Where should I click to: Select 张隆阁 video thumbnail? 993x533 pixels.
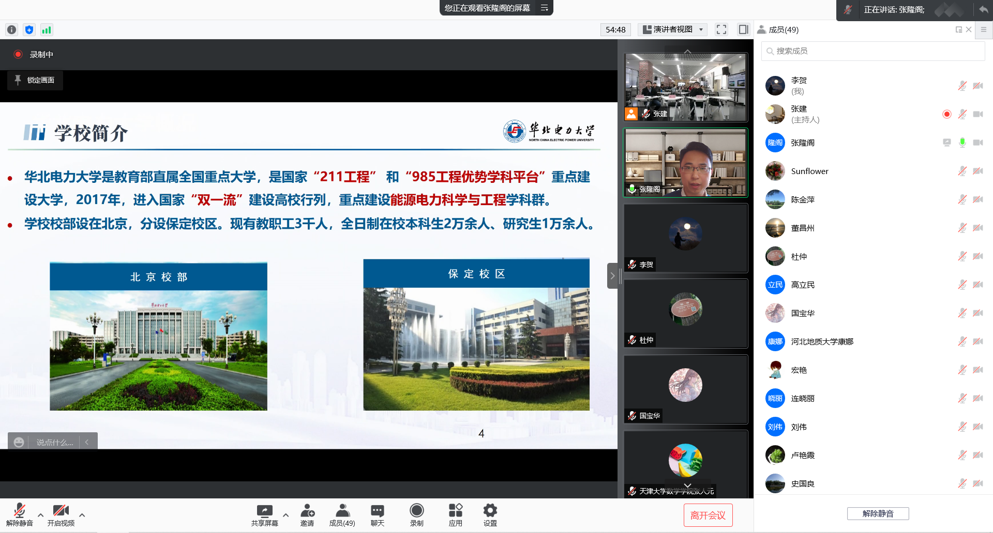686,163
